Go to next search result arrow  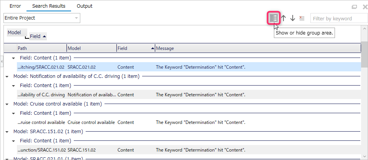tap(292, 18)
